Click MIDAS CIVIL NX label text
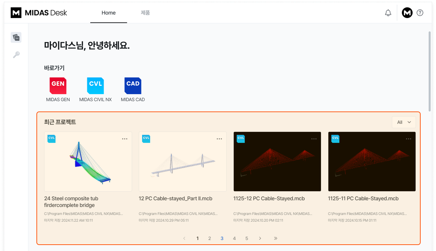 (95, 99)
